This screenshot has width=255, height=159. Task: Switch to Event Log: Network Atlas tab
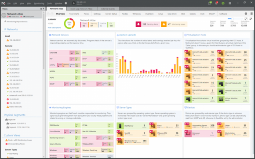coord(81,9)
